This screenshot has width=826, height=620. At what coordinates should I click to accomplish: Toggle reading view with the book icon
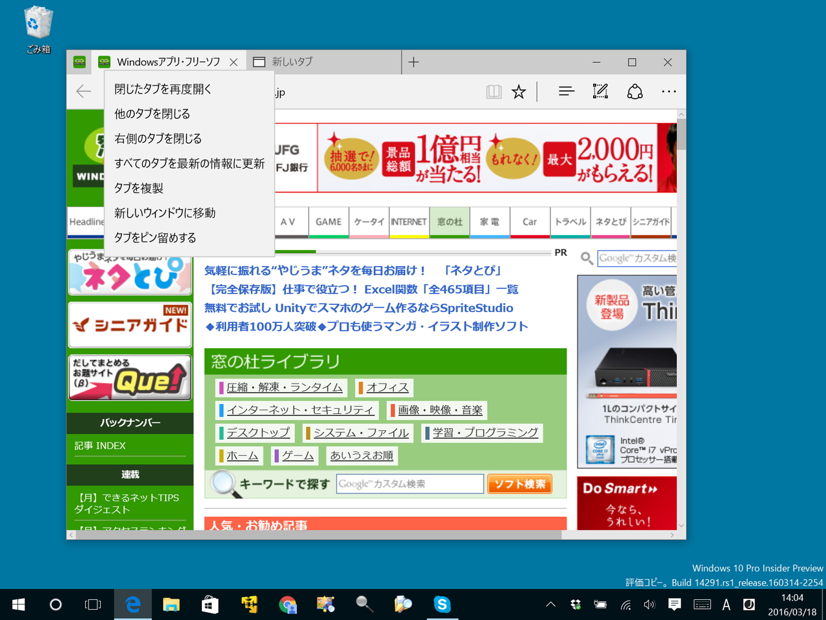point(494,91)
